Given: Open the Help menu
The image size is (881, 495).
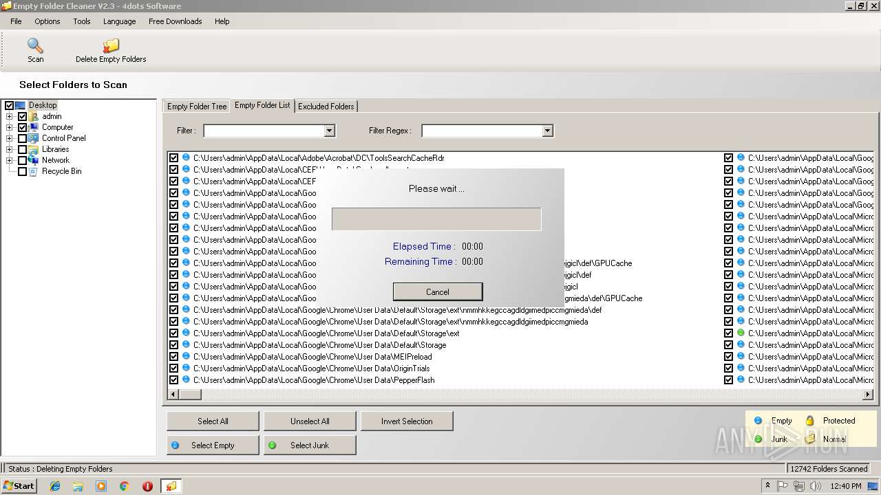Looking at the screenshot, I should pos(222,21).
